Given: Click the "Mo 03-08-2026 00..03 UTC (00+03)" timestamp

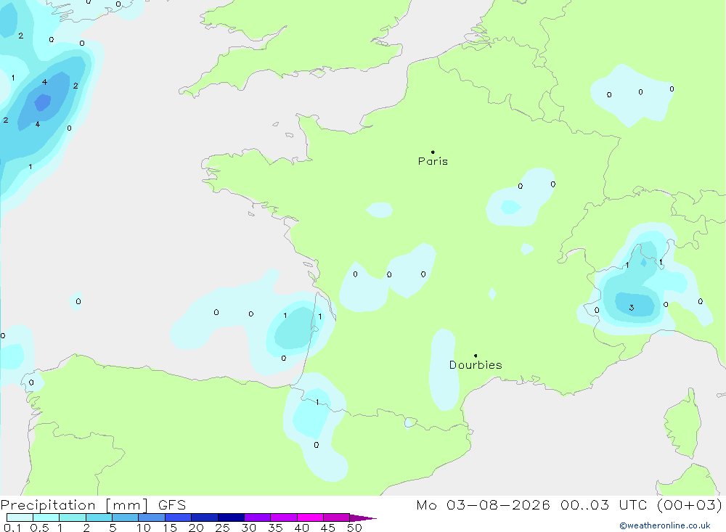Looking at the screenshot, I should tap(569, 505).
